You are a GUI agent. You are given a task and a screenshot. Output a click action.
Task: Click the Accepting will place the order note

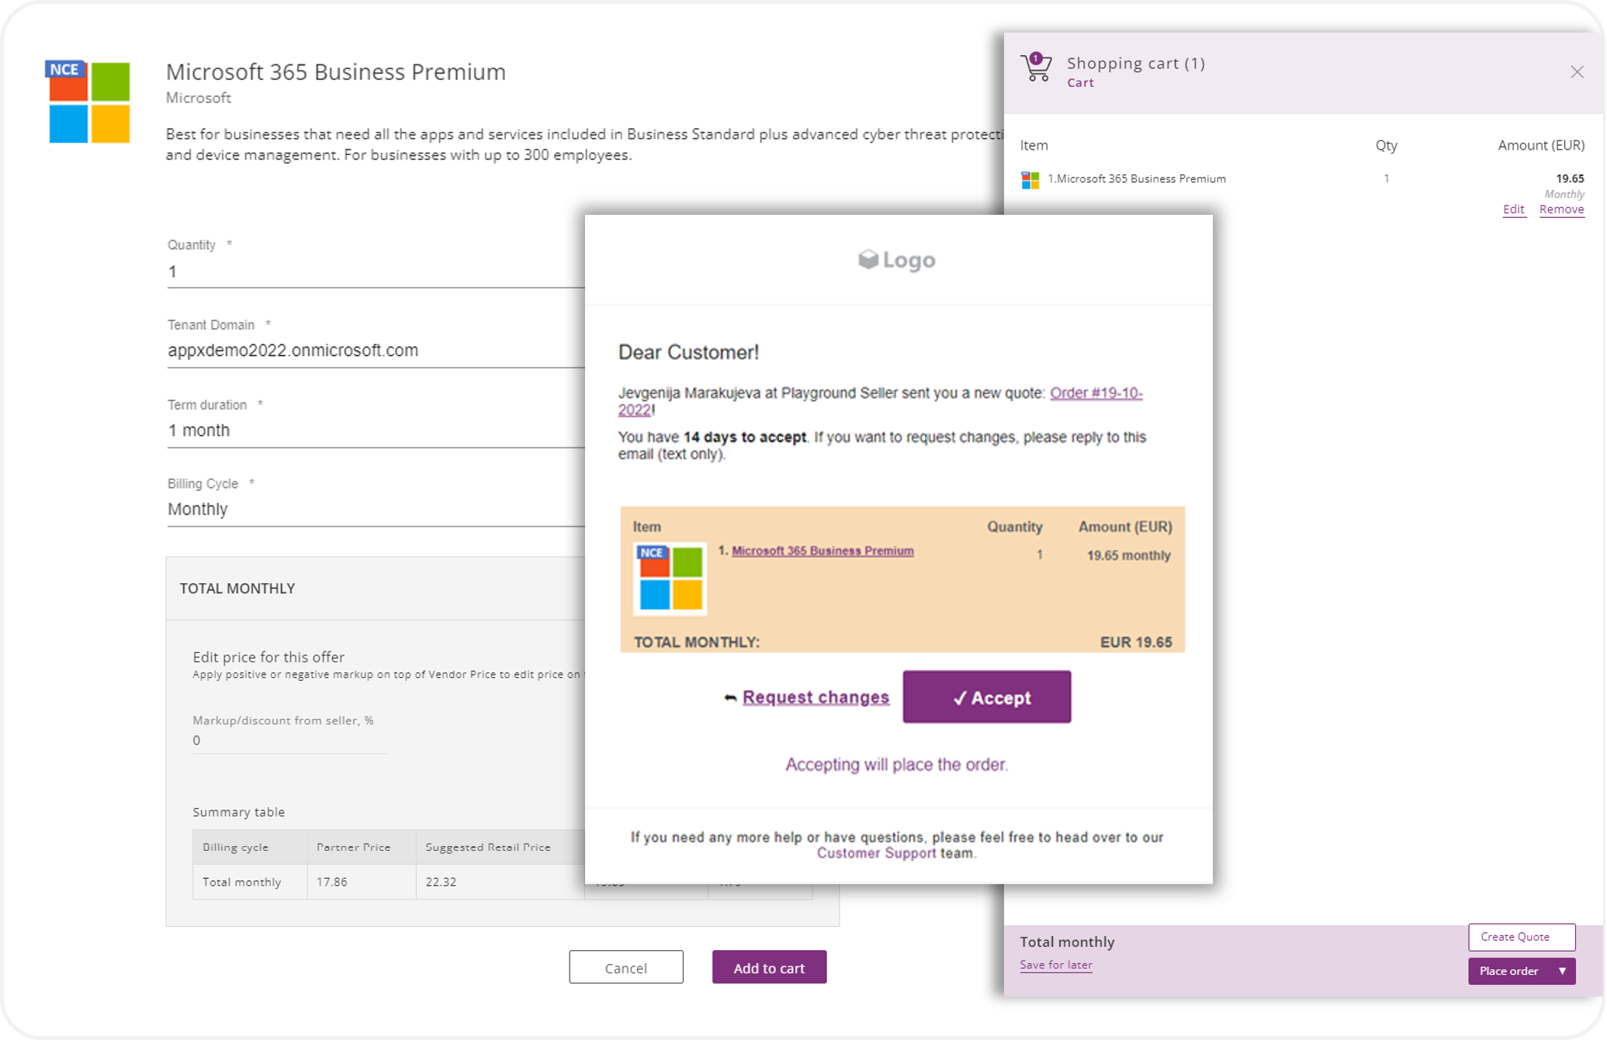[x=896, y=765]
